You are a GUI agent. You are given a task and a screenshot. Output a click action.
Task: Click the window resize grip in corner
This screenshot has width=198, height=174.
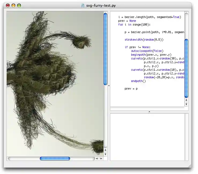189,166
